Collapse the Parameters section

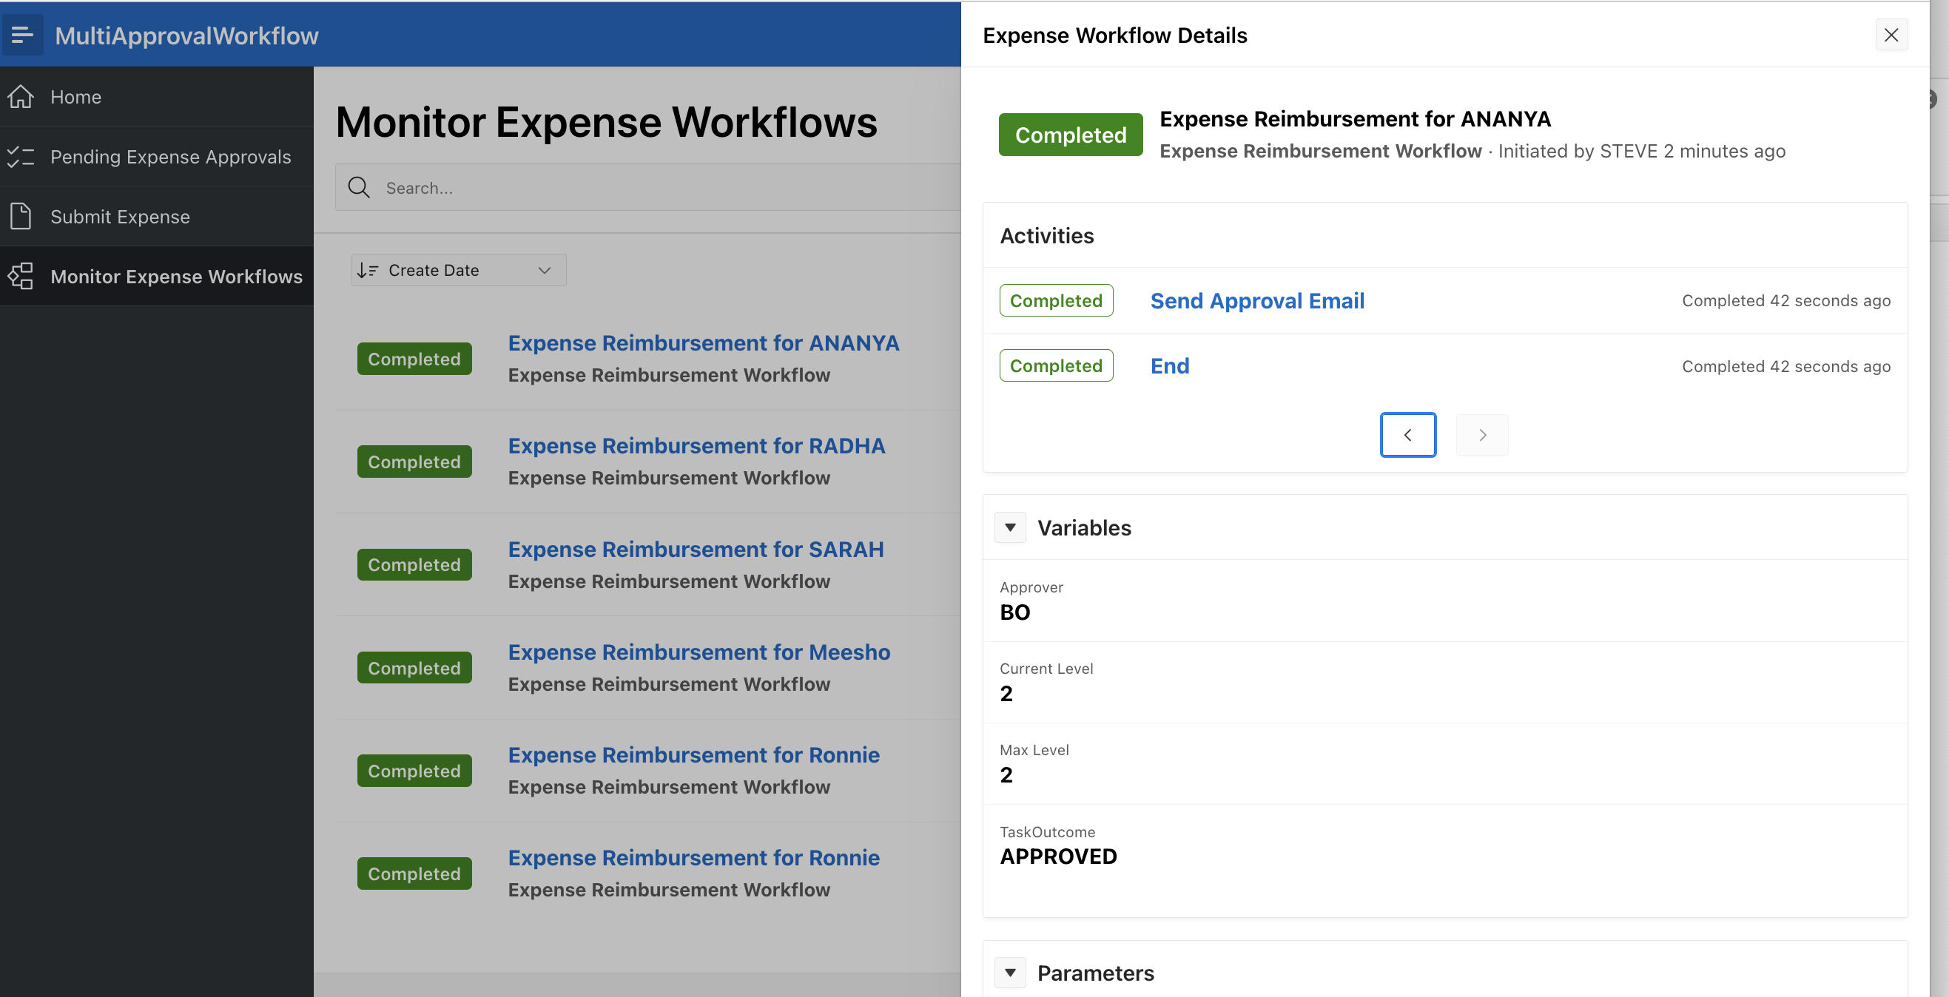(1010, 972)
